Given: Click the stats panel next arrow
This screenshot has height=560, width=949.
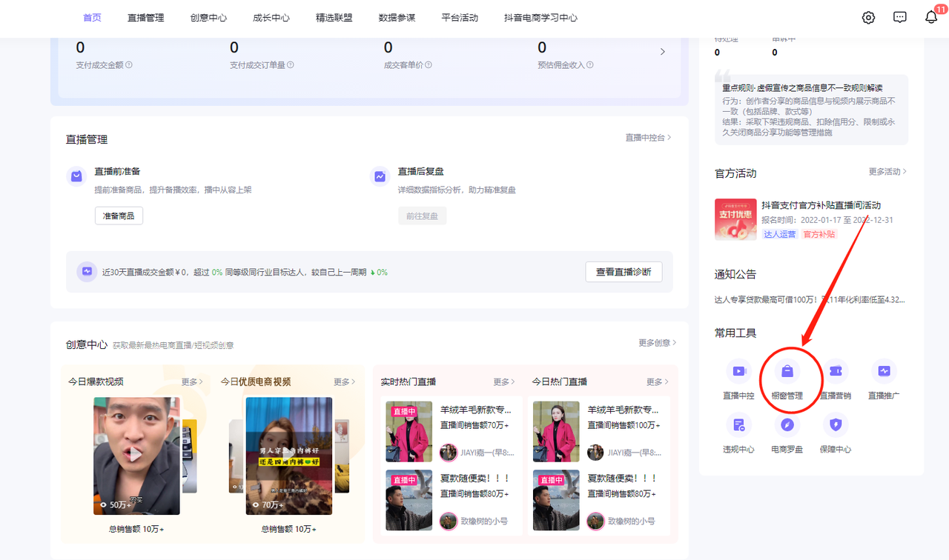Looking at the screenshot, I should [x=662, y=52].
